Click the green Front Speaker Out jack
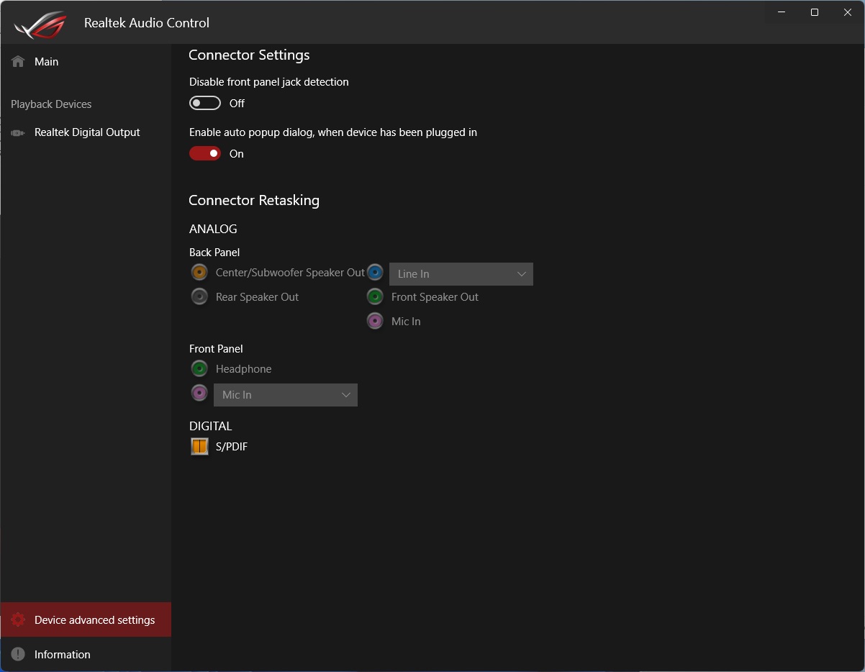Screen dimensions: 865x672 pos(375,296)
